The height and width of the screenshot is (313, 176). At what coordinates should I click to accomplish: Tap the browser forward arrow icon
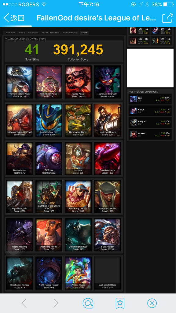click(56, 303)
